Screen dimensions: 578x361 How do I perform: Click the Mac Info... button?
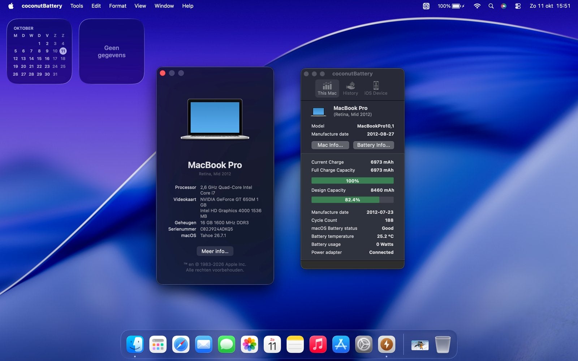pos(330,145)
